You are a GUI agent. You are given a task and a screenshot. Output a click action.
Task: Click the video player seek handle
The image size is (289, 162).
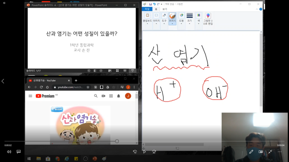[x=117, y=141]
